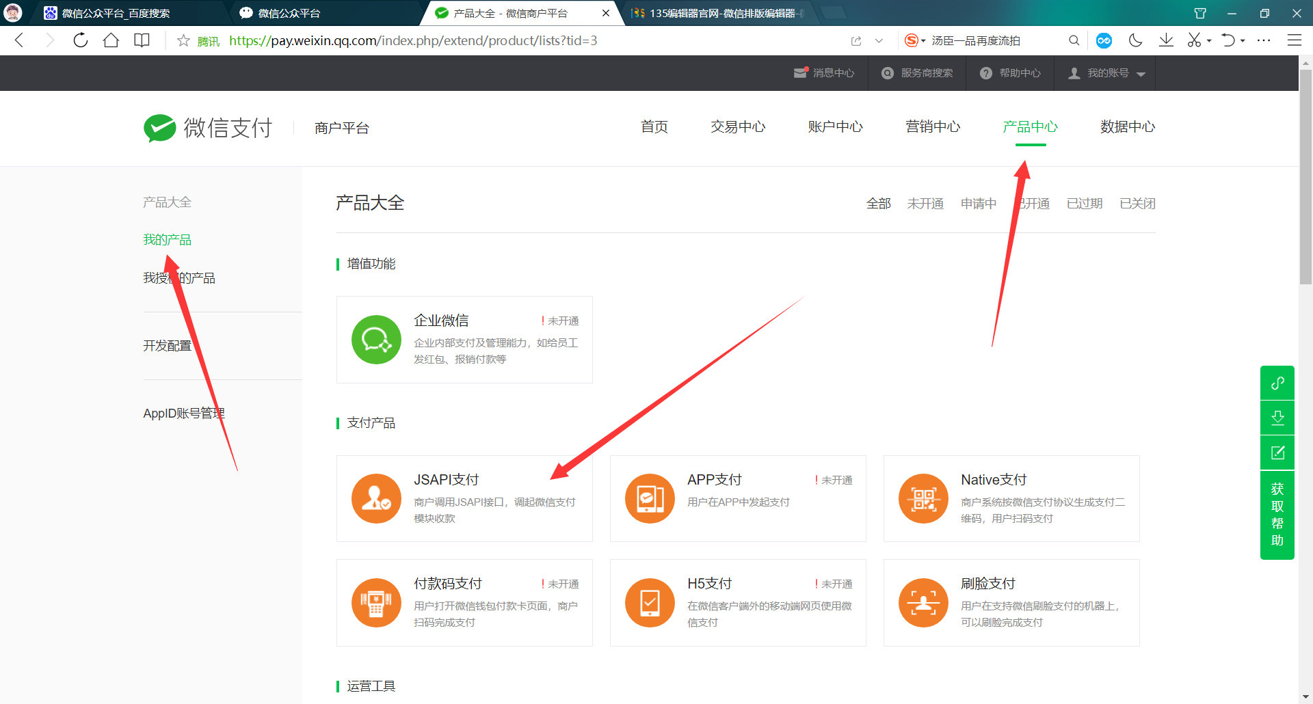Click the 获取帮助 floating button

[x=1277, y=515]
